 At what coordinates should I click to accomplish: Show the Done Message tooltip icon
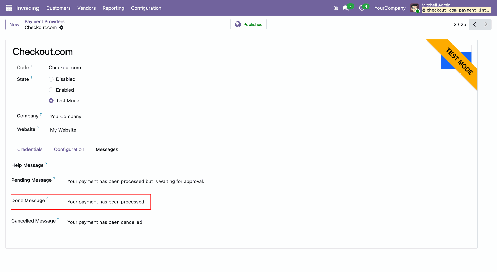[47, 199]
